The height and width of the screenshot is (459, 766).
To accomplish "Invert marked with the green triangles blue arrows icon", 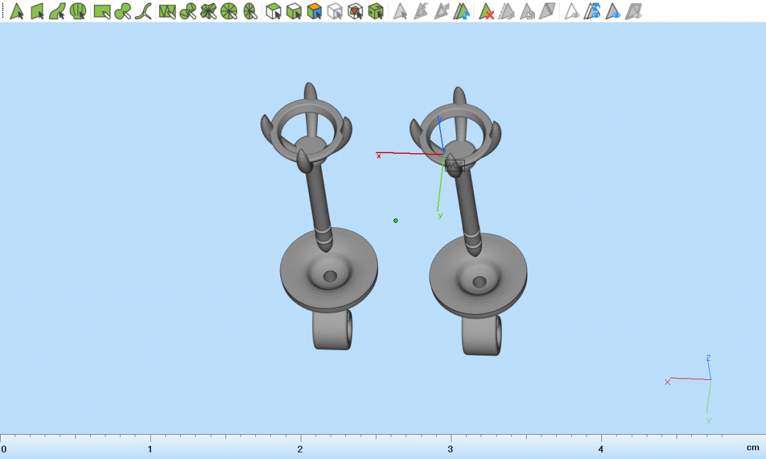I will (463, 11).
